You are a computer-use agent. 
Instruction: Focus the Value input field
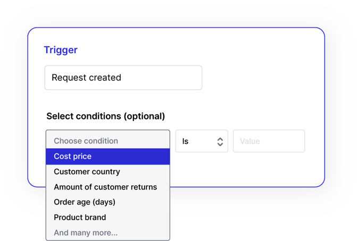click(269, 142)
